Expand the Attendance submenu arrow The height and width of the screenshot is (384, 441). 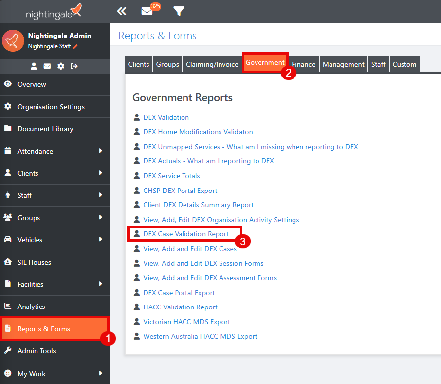coord(101,151)
